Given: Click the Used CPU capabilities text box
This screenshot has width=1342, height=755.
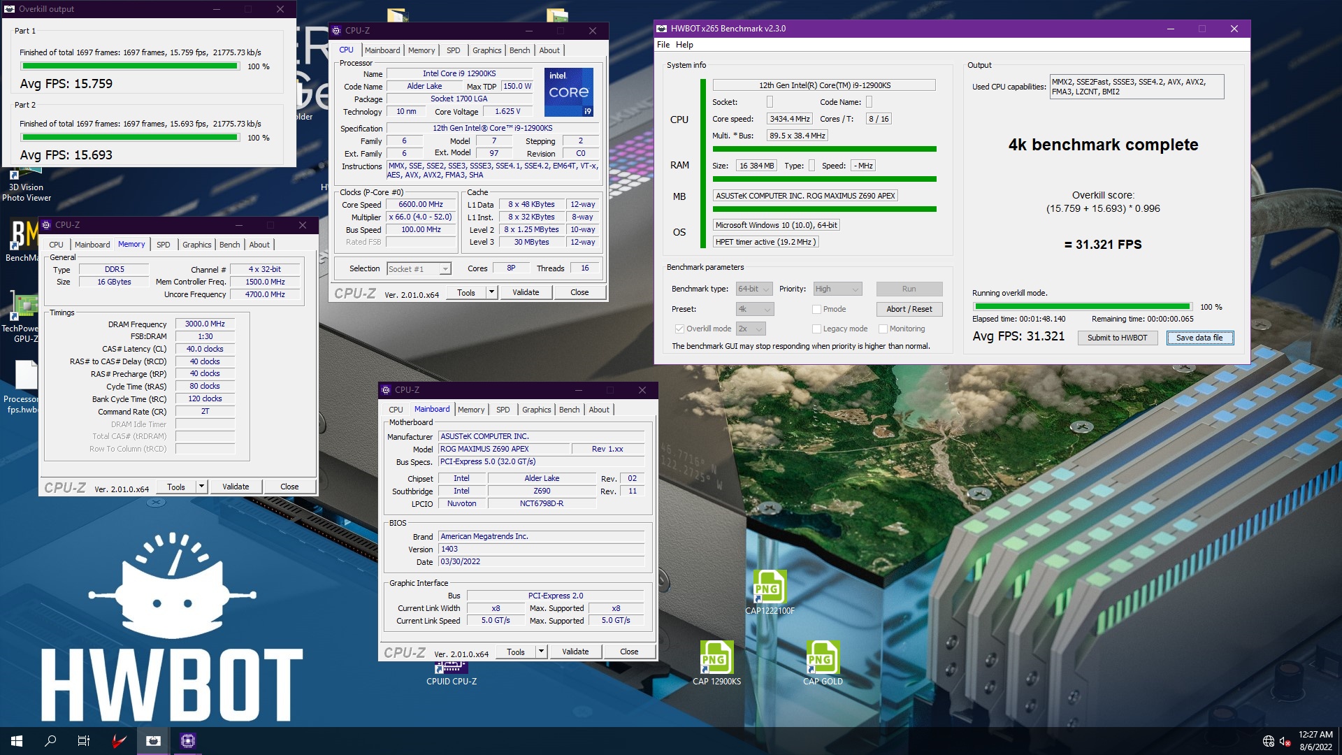Looking at the screenshot, I should (x=1137, y=87).
